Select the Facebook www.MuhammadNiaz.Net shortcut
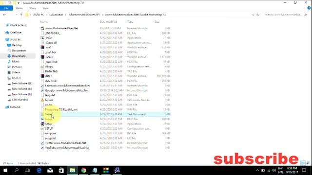The height and width of the screenshot is (175, 312). (67, 86)
